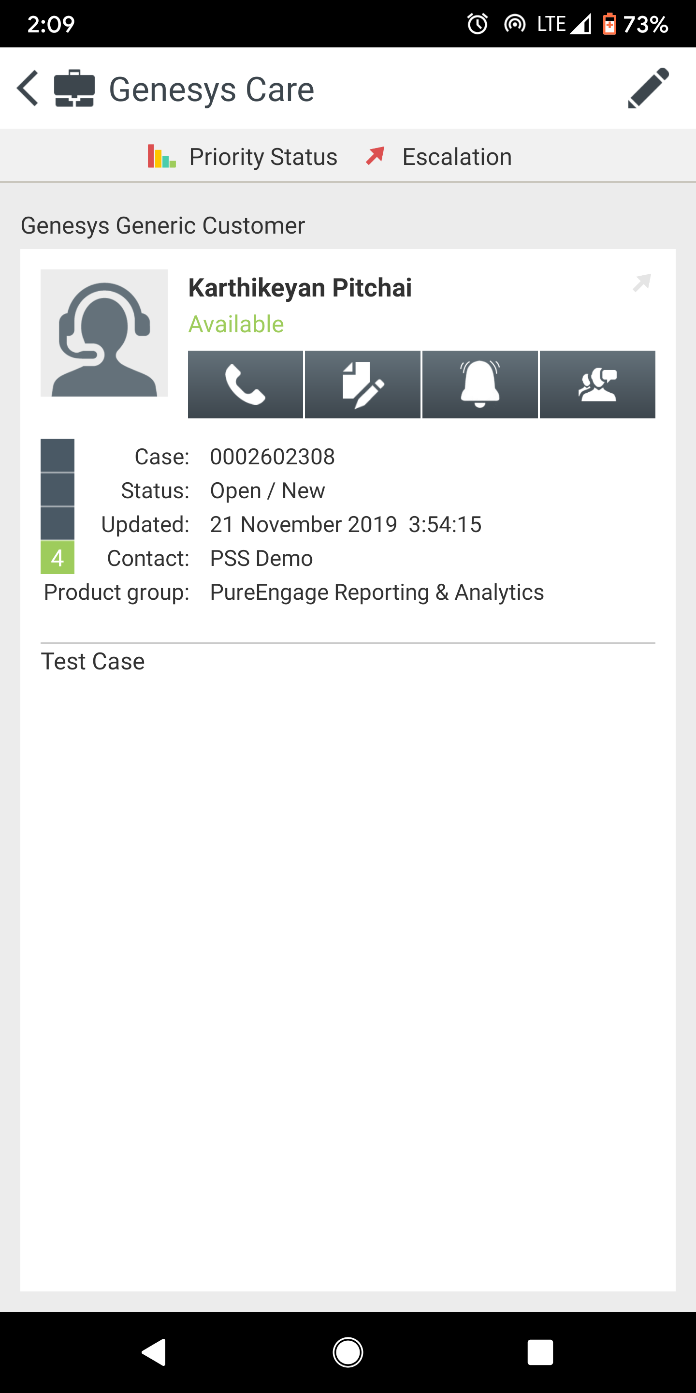
Task: Open Priority Status tab
Action: 243,157
